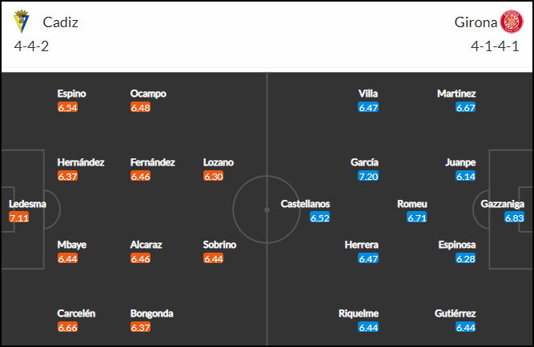Screen dimensions: 534x347
Task: Open the Cadiz team name link
Action: tap(60, 22)
